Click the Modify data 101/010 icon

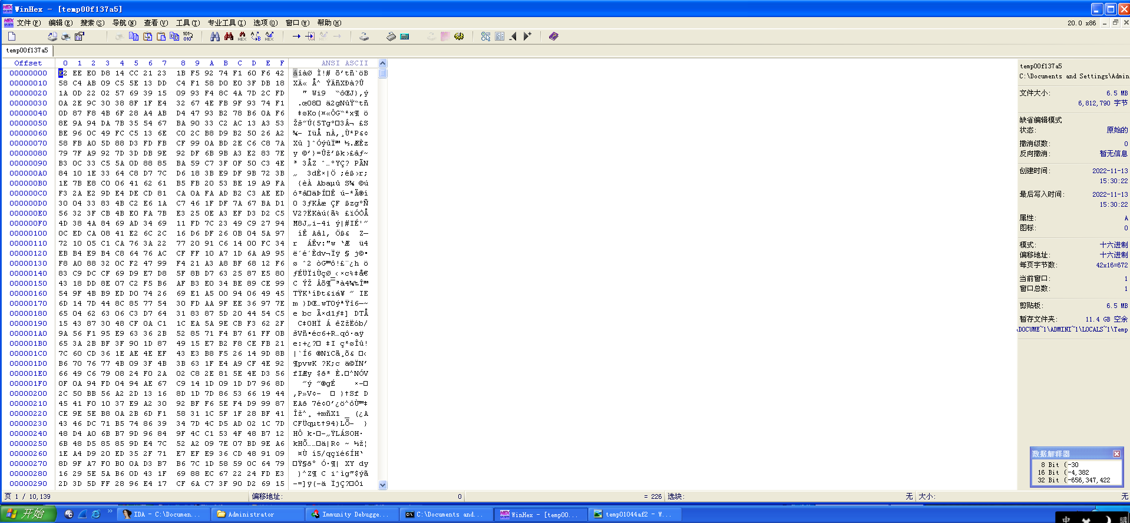click(188, 37)
